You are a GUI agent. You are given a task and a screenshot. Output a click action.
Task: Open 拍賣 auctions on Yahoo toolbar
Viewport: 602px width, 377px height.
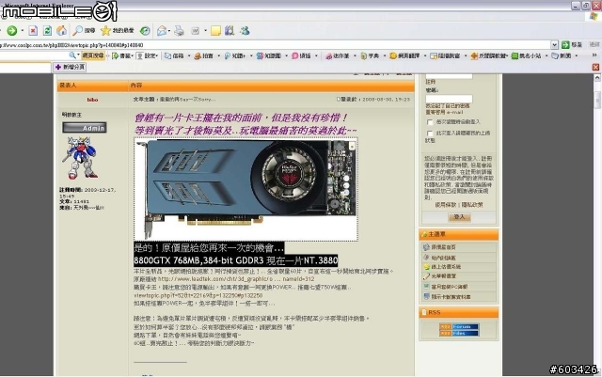[203, 56]
